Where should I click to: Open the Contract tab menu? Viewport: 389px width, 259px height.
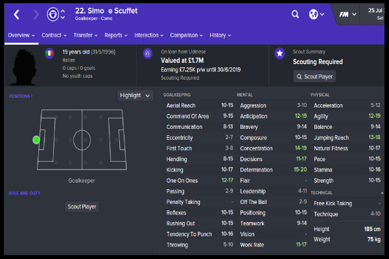click(54, 35)
